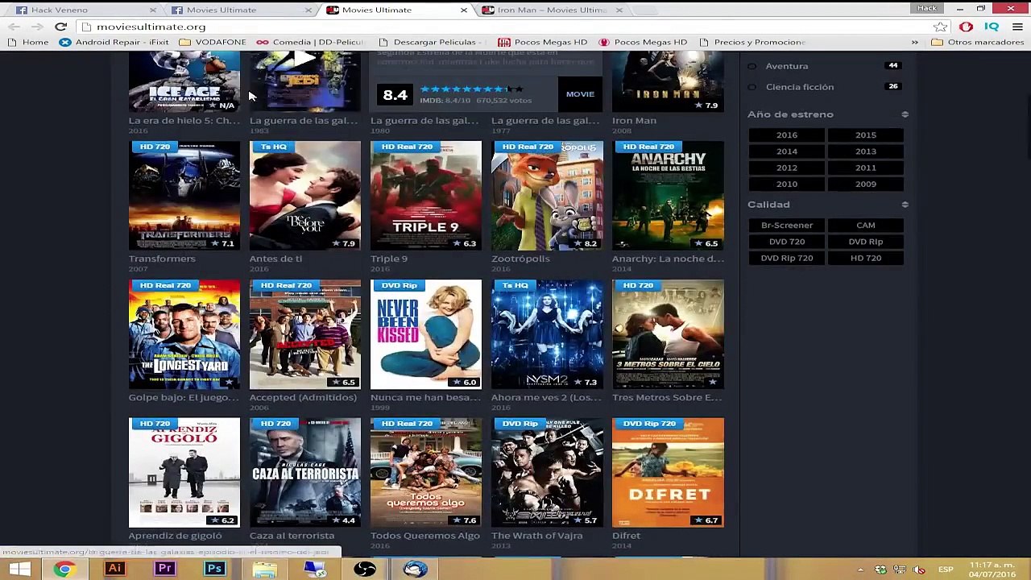Open the first Pocos Megas HD bookmark
The image size is (1031, 580).
click(542, 42)
